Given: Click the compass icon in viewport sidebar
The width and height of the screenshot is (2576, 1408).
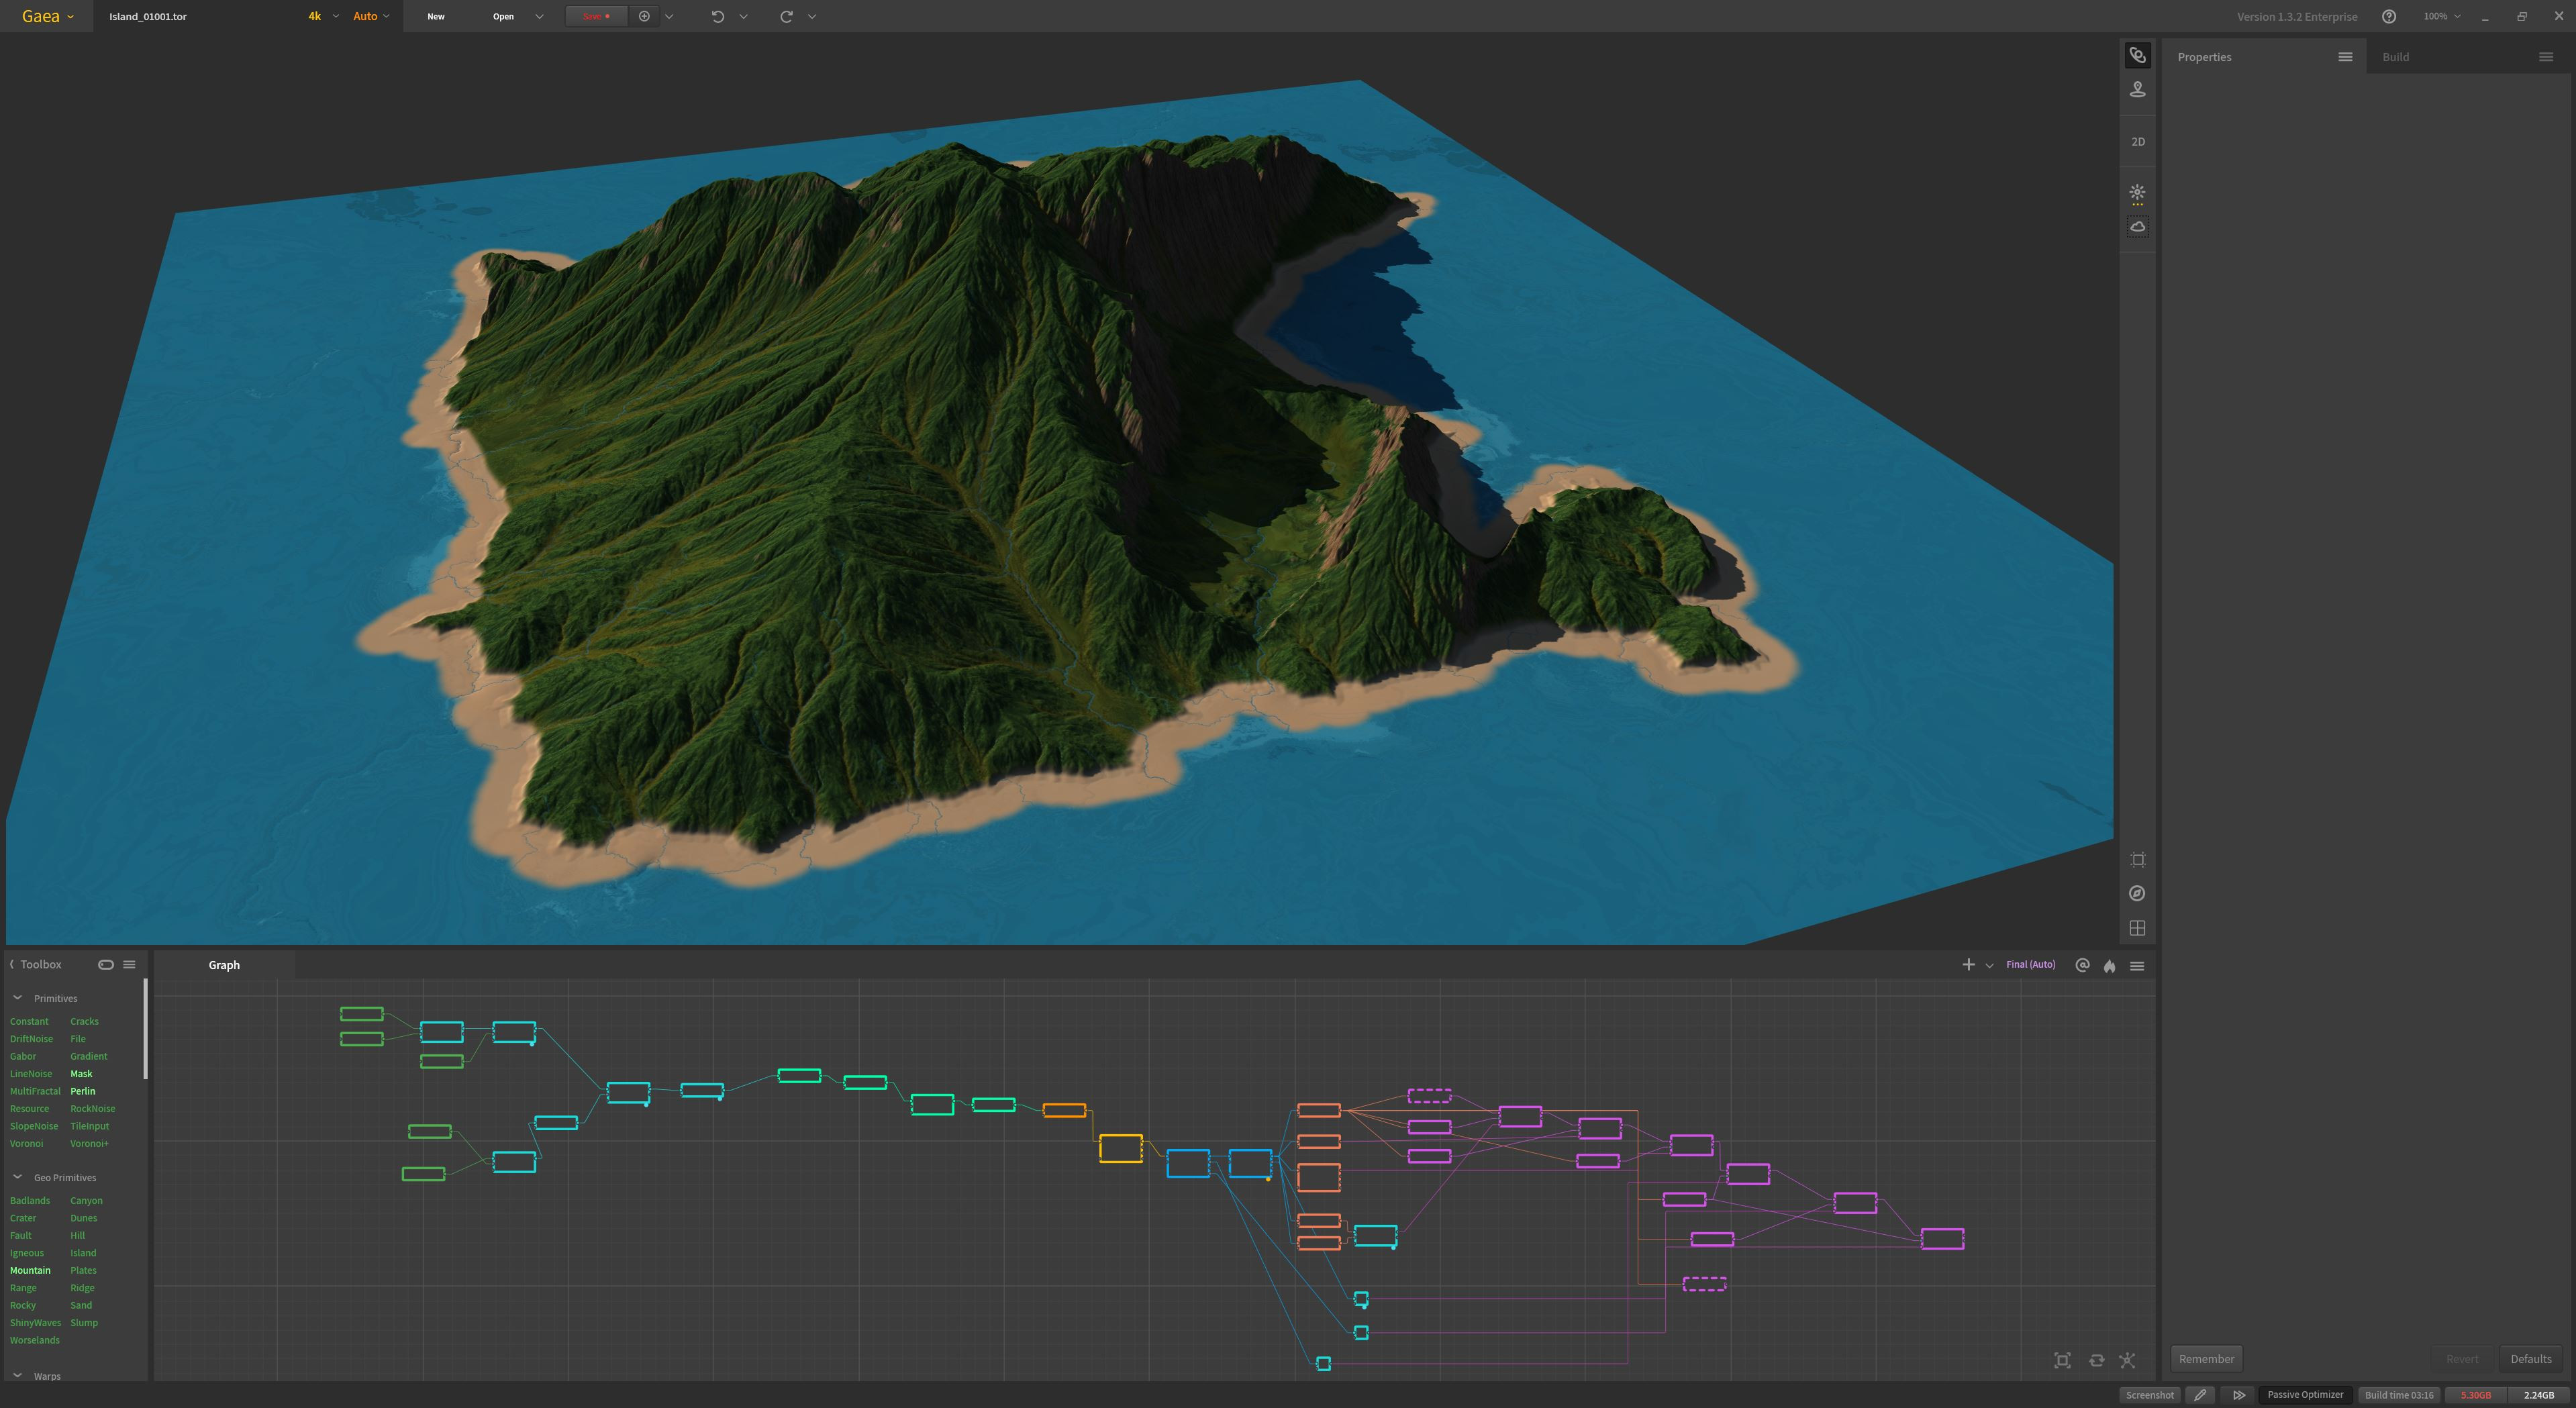Looking at the screenshot, I should tap(2137, 894).
